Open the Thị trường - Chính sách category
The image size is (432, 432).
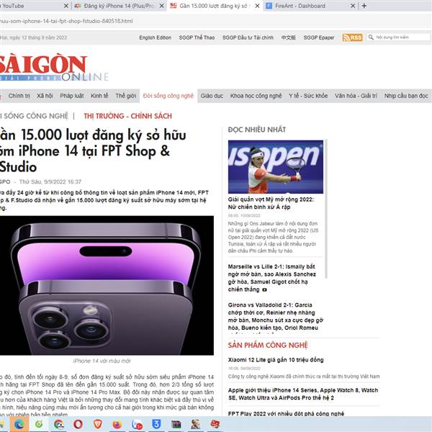pyautogui.click(x=128, y=116)
